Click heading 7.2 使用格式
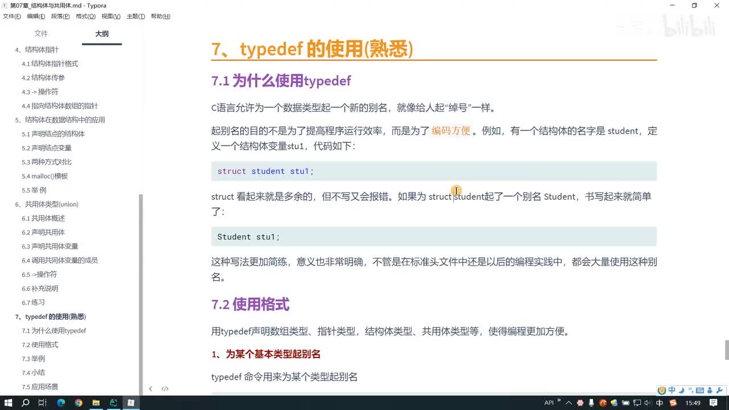This screenshot has width=729, height=410. pyautogui.click(x=250, y=304)
